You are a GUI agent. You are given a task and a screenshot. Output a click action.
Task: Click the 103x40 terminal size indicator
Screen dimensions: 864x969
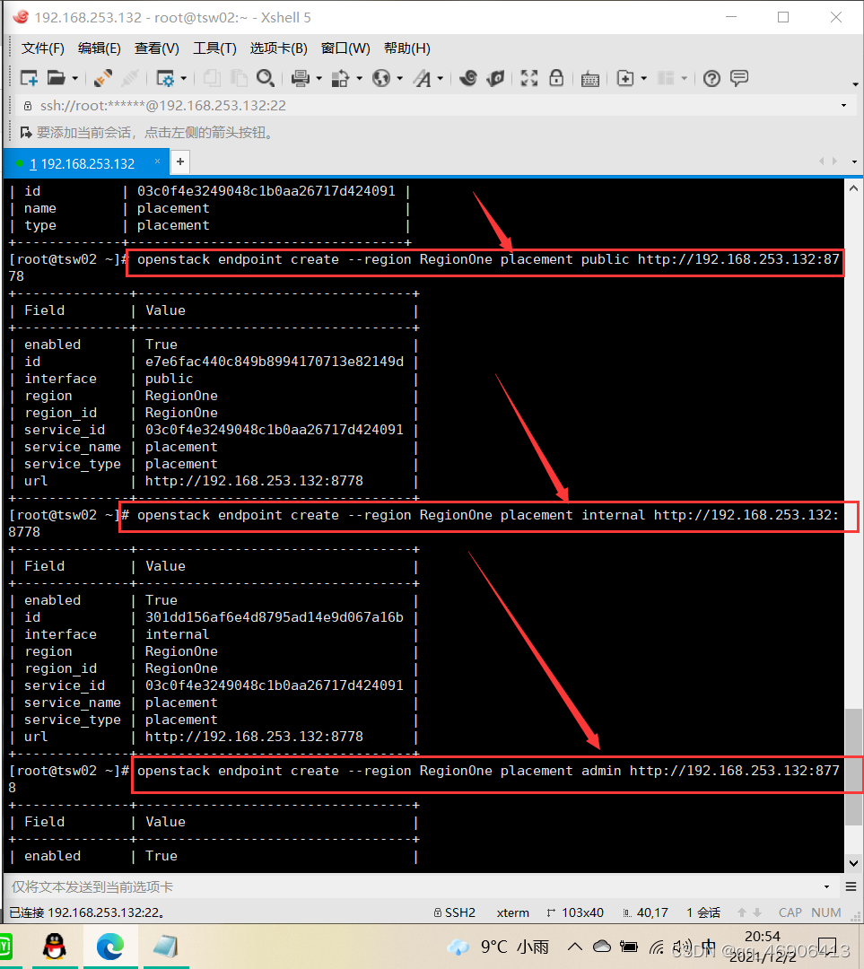[575, 912]
